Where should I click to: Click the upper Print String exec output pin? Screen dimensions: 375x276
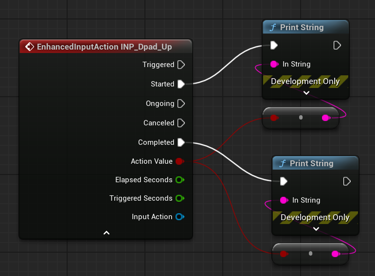337,45
